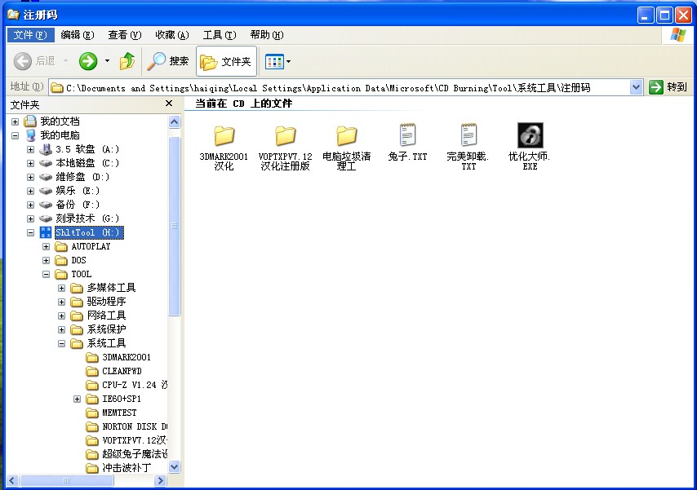
Task: Collapse the 系统工具 folder node
Action: pyautogui.click(x=62, y=343)
